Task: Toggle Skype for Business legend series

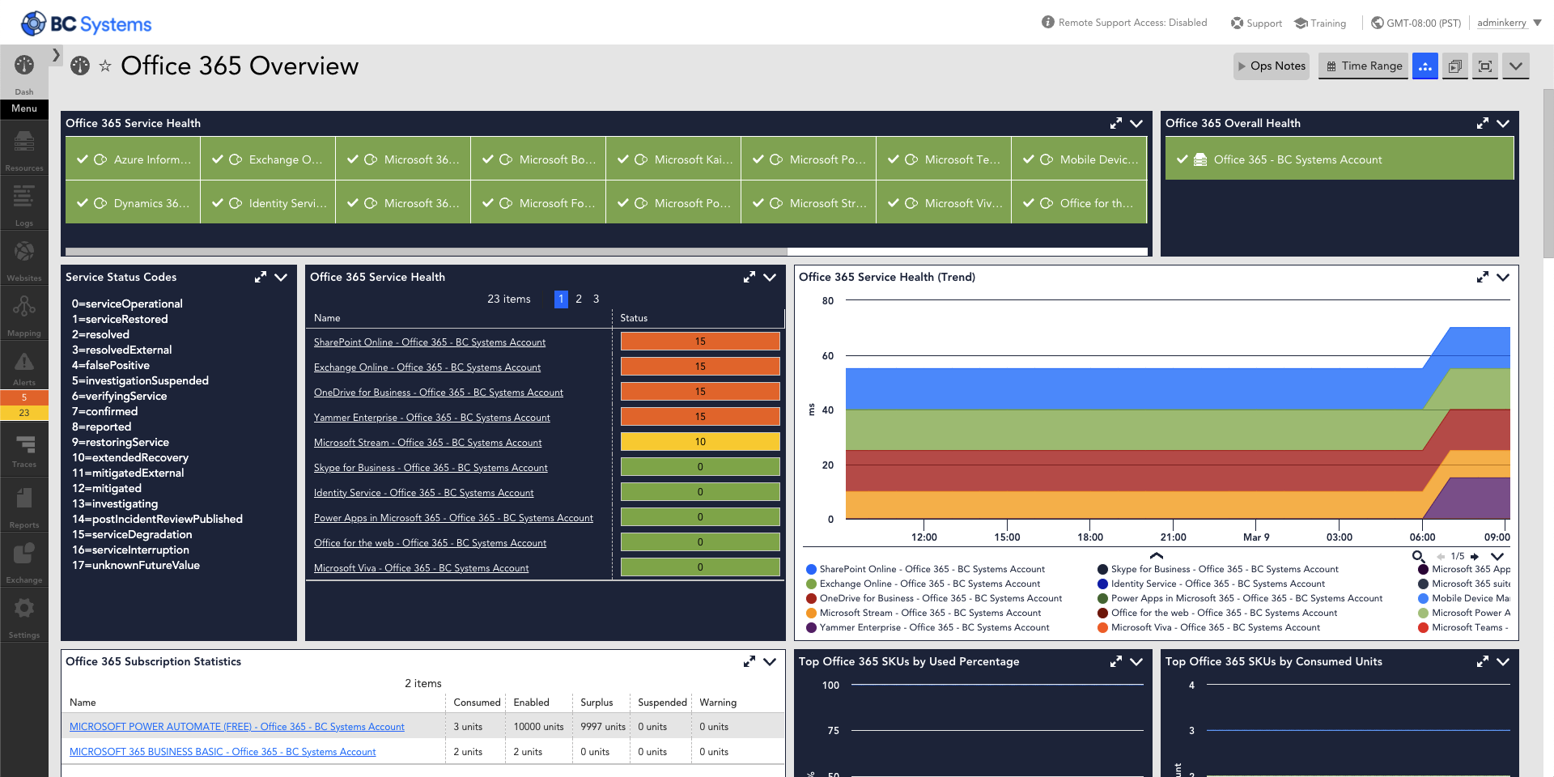Action: point(1218,569)
